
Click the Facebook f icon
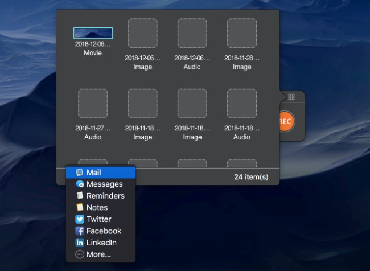[80, 231]
